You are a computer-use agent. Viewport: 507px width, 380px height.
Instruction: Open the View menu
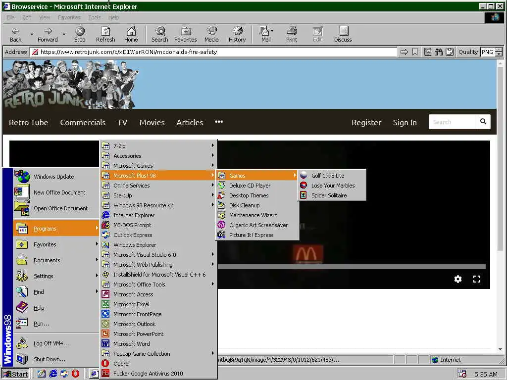click(45, 17)
